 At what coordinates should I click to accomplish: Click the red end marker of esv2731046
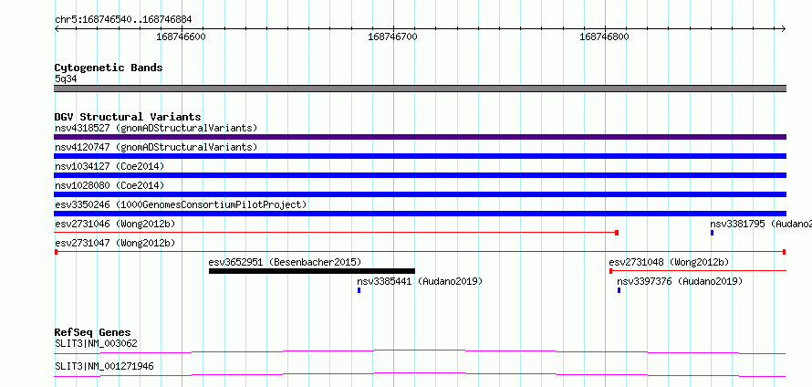coord(617,233)
